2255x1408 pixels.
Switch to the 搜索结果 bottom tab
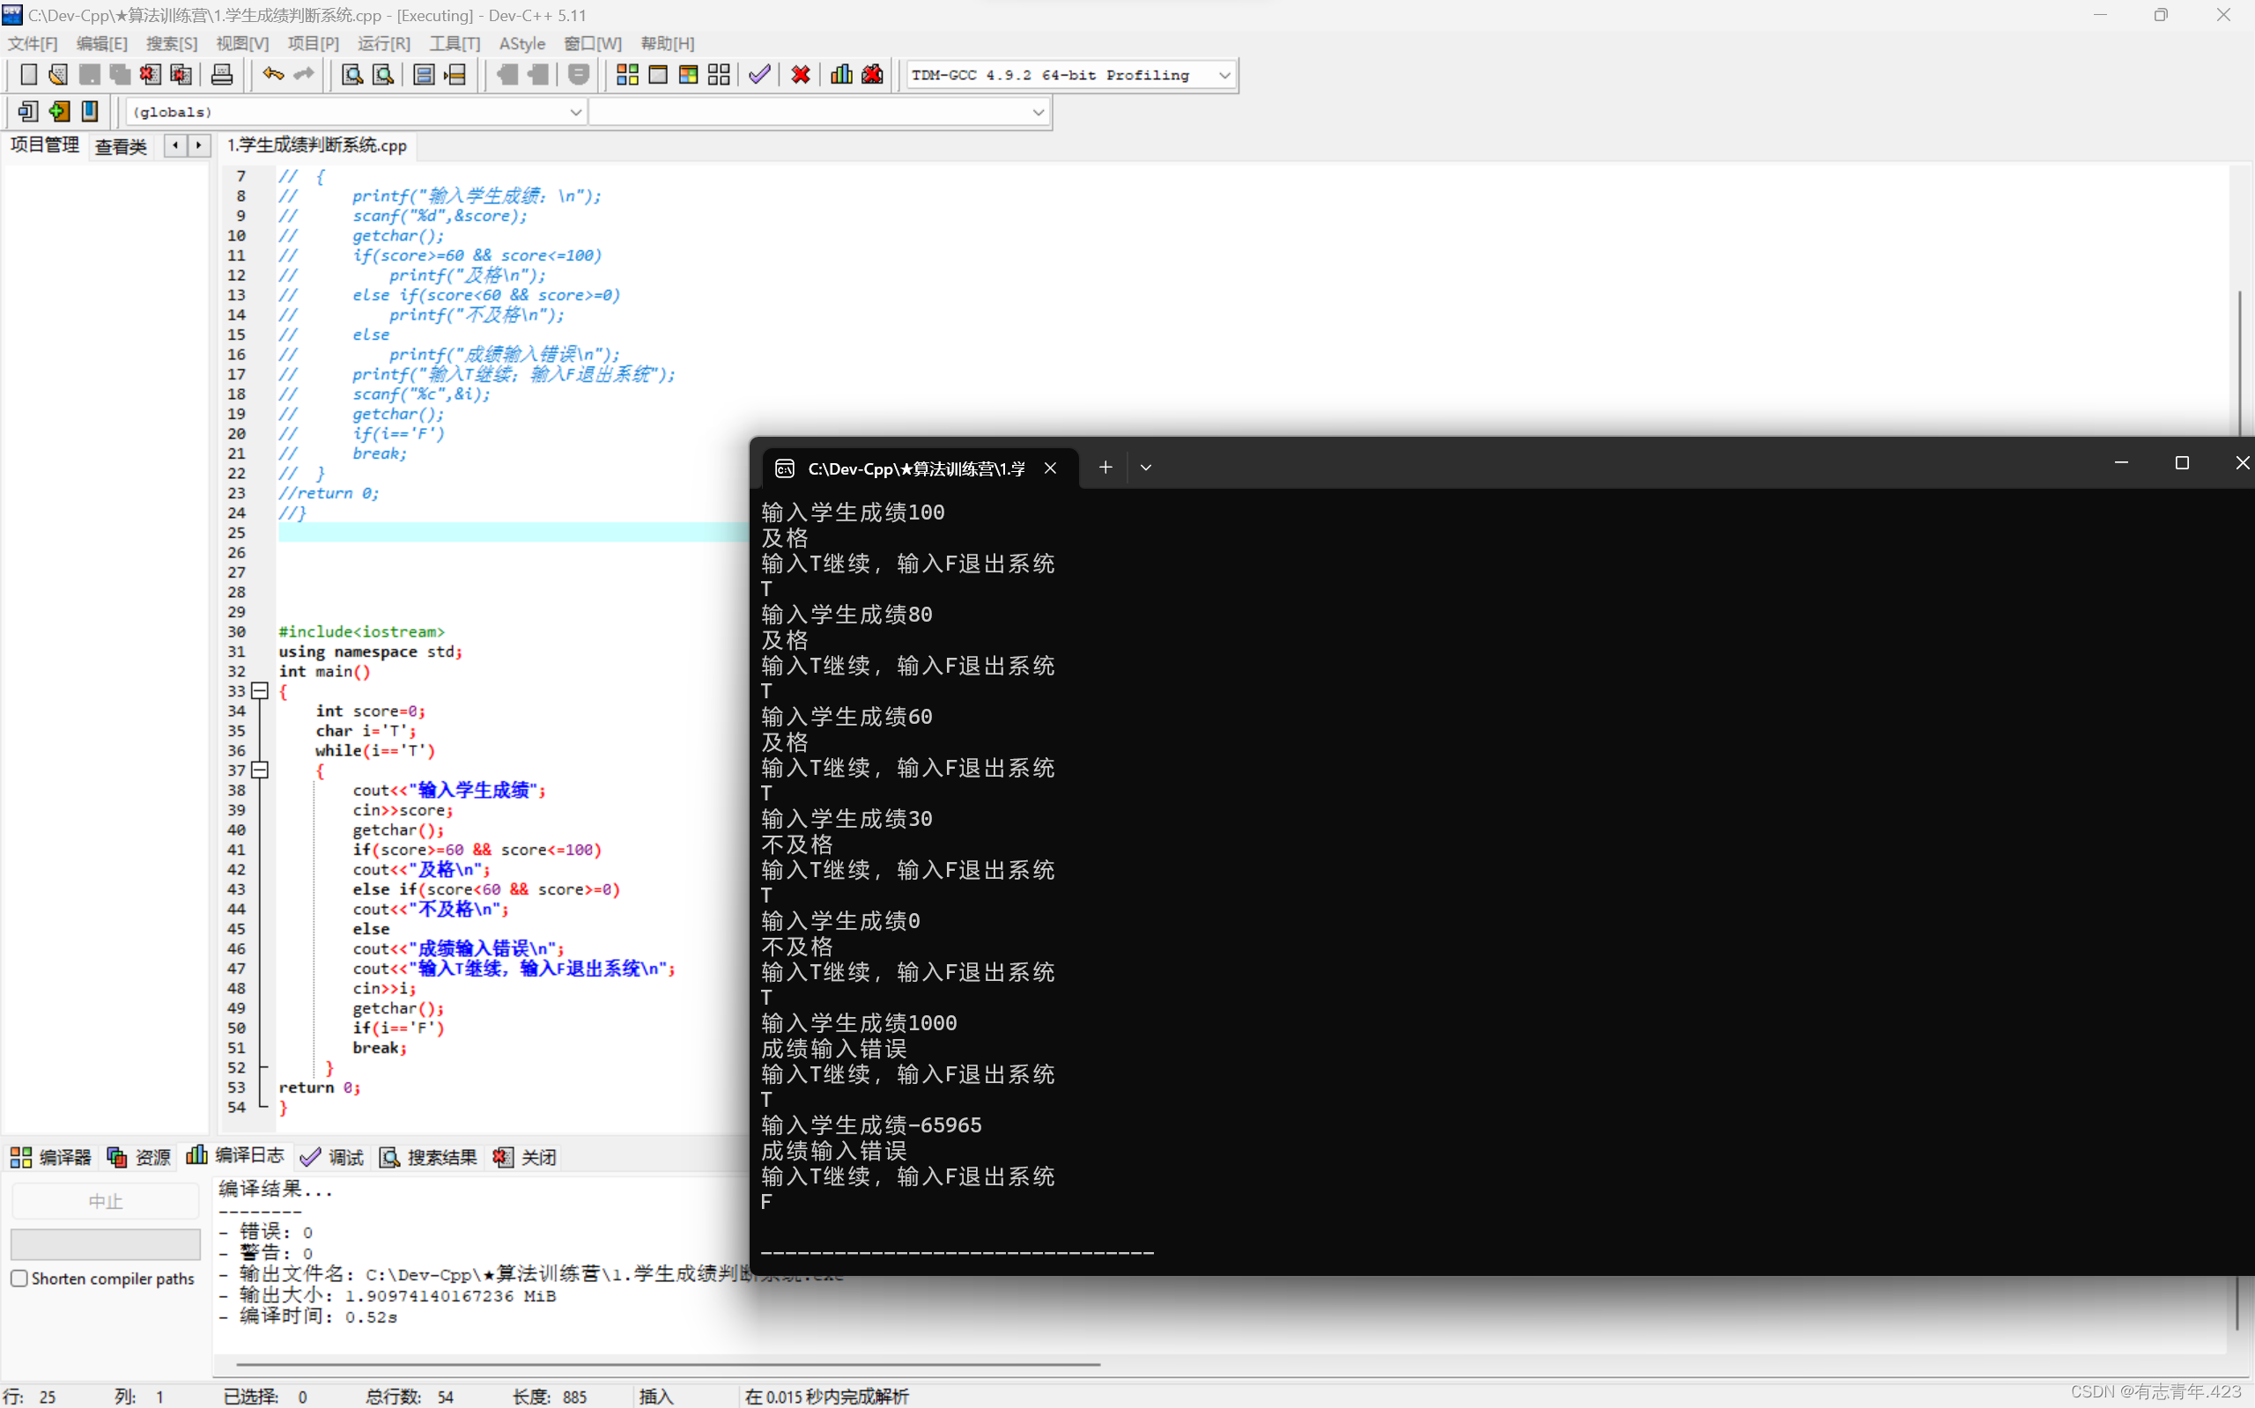point(428,1156)
